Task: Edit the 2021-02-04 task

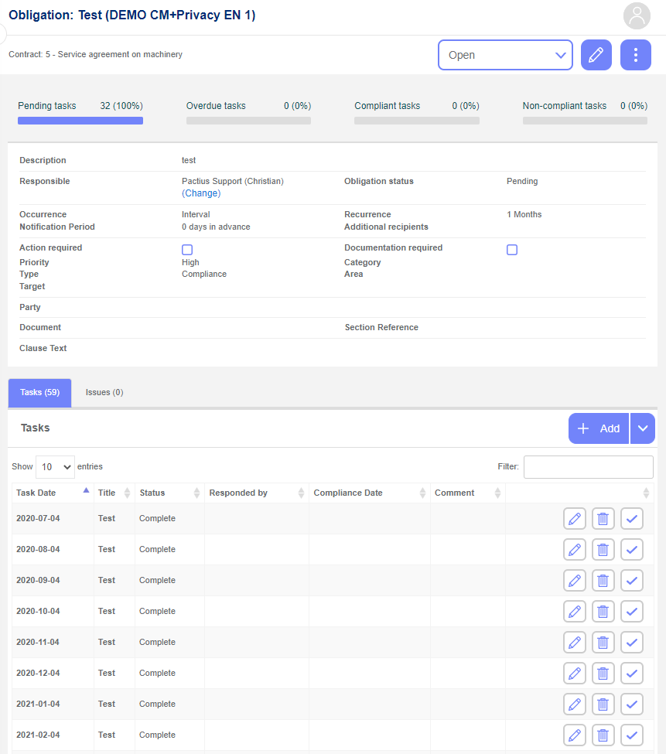Action: click(x=575, y=735)
